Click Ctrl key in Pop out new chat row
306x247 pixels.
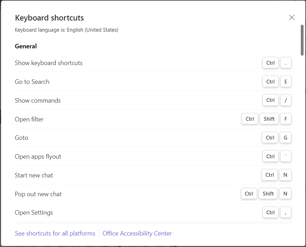[249, 193]
